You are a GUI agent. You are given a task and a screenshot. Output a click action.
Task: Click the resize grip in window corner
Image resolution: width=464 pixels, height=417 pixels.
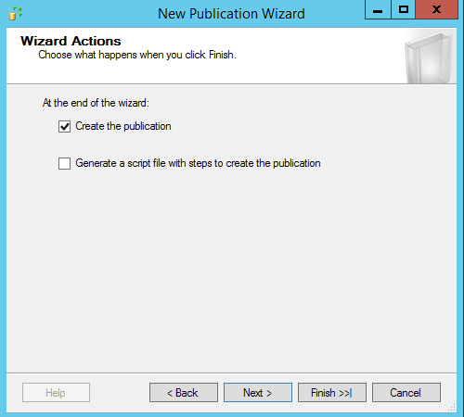point(452,408)
